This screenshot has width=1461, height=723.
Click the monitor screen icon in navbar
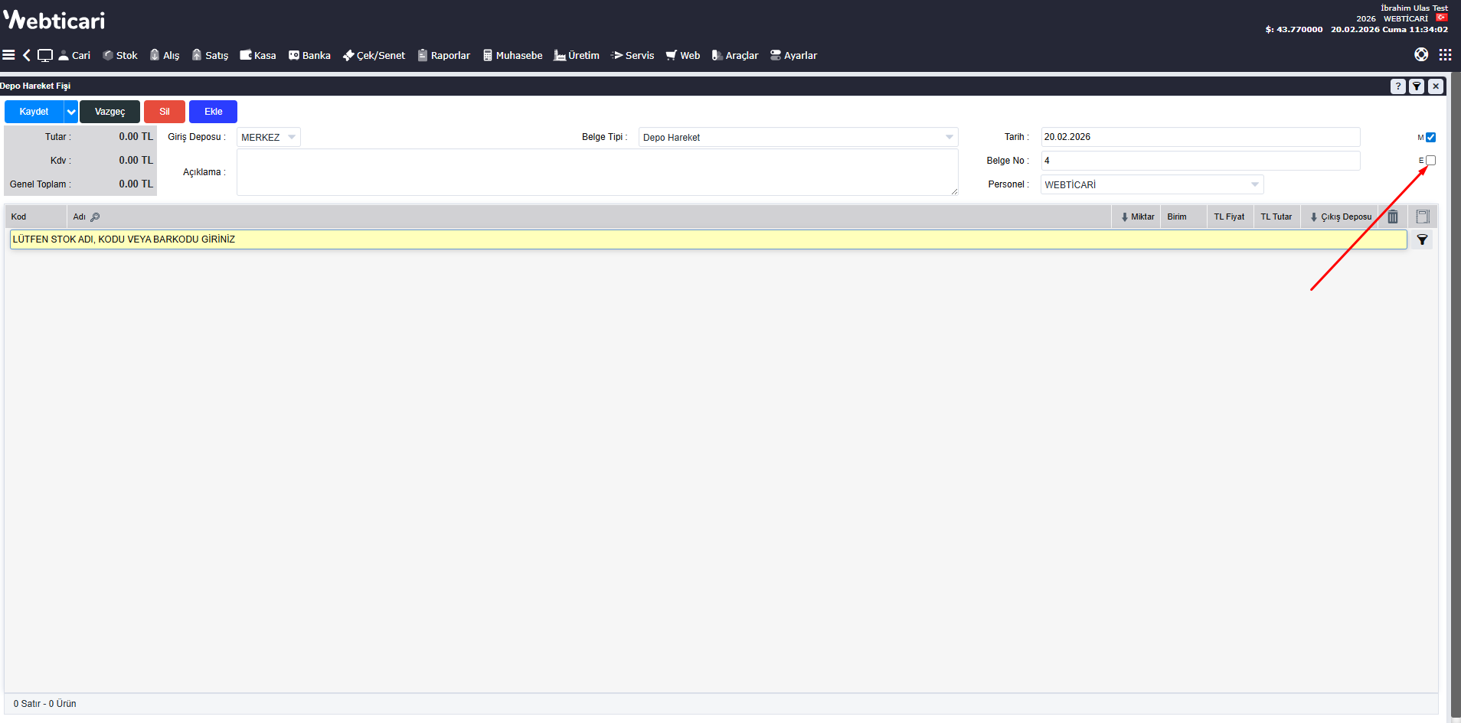coord(45,55)
